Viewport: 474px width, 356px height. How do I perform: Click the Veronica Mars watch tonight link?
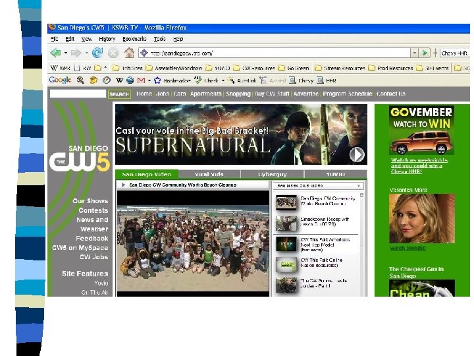(408, 248)
